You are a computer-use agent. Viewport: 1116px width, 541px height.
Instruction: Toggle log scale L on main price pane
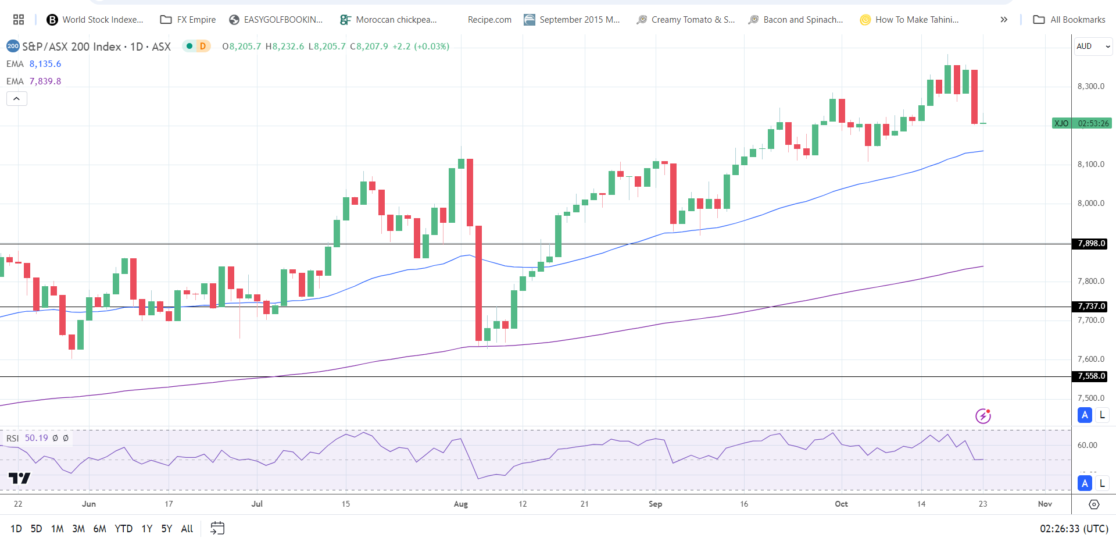tap(1102, 415)
